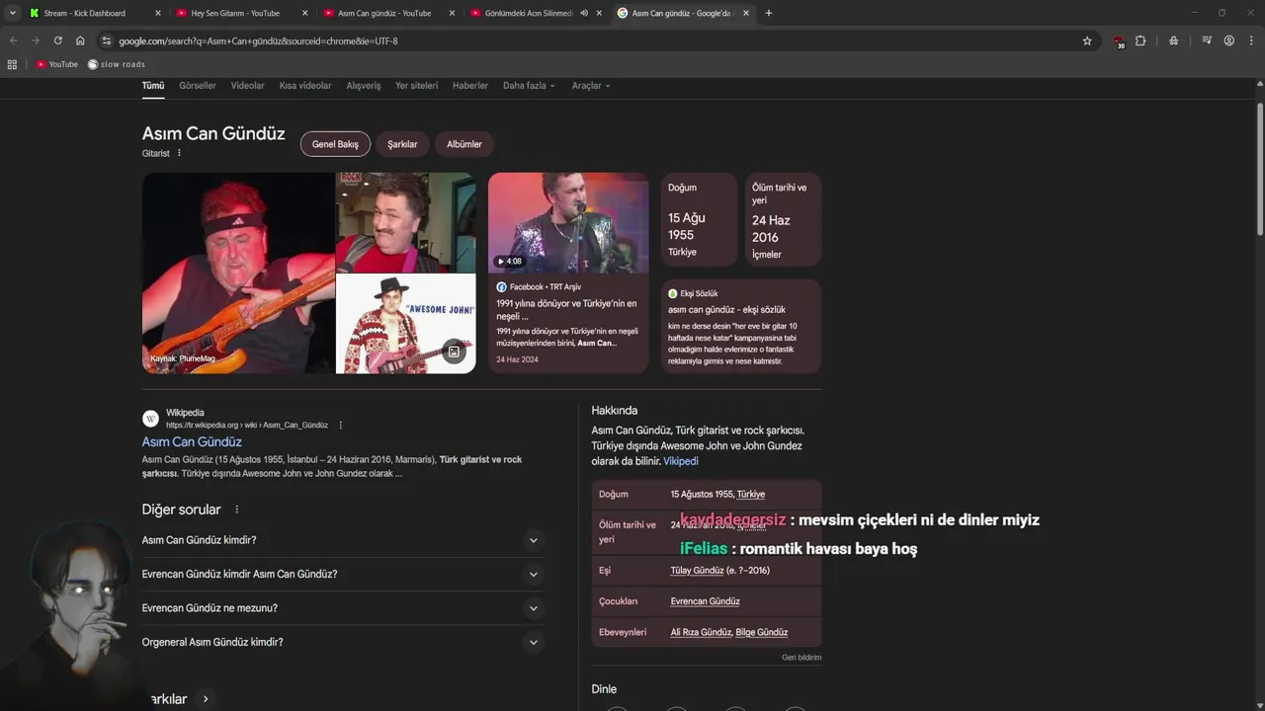
Task: View site information icon in address bar
Action: (107, 40)
